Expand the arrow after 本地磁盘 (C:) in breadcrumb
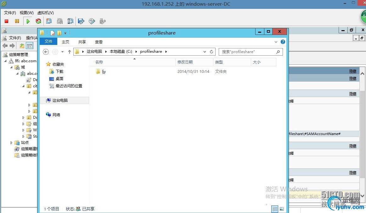Viewport: 366px width, 213px height. (x=136, y=52)
